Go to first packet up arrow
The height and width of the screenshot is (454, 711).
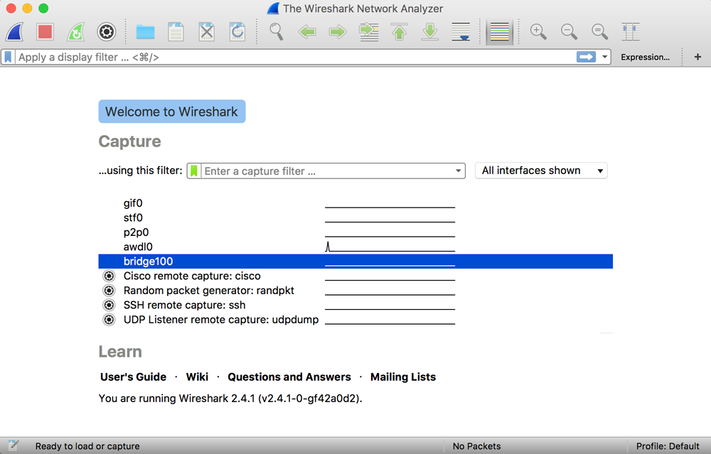tap(400, 32)
